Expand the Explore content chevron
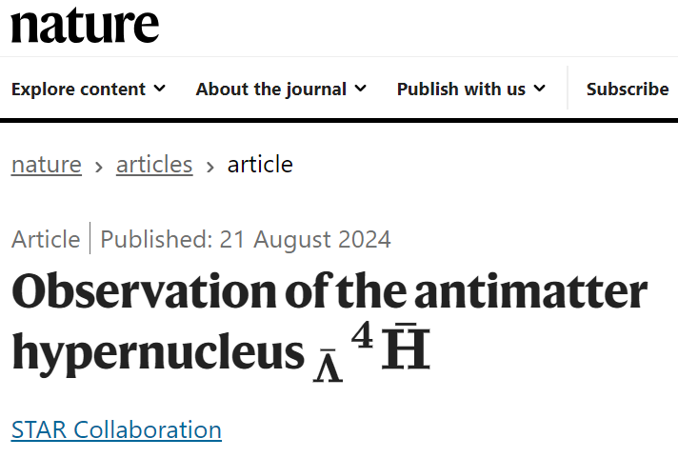 coord(159,89)
